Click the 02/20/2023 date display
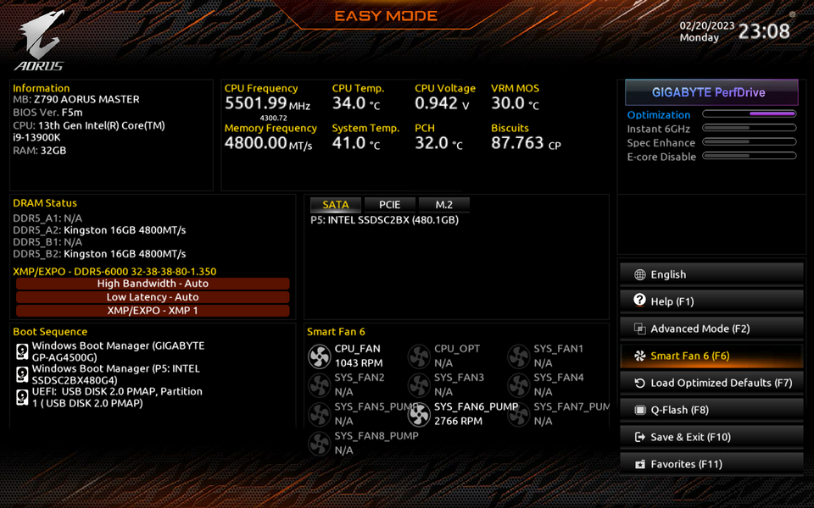Screen dimensions: 814x508 707,26
